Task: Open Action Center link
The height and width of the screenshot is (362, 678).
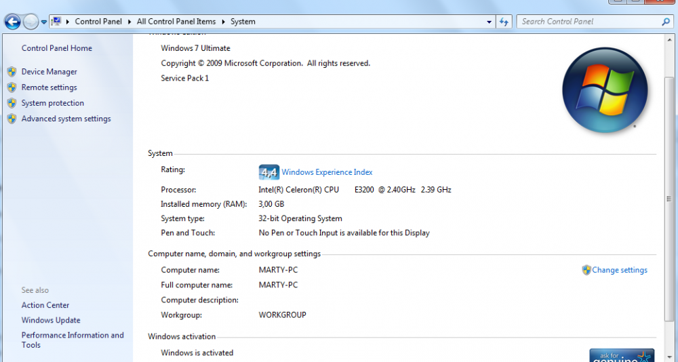Action: tap(45, 305)
